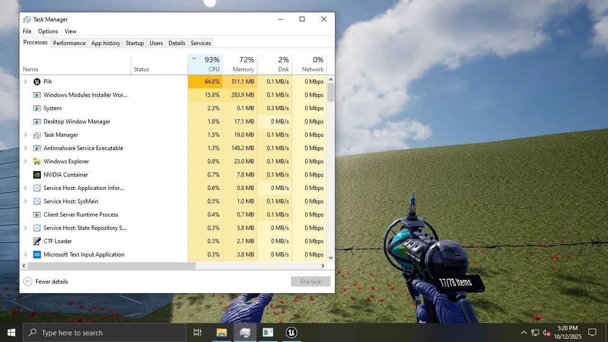Click the vertical scrollbar thumb in process list
Image resolution: width=608 pixels, height=342 pixels.
click(331, 92)
